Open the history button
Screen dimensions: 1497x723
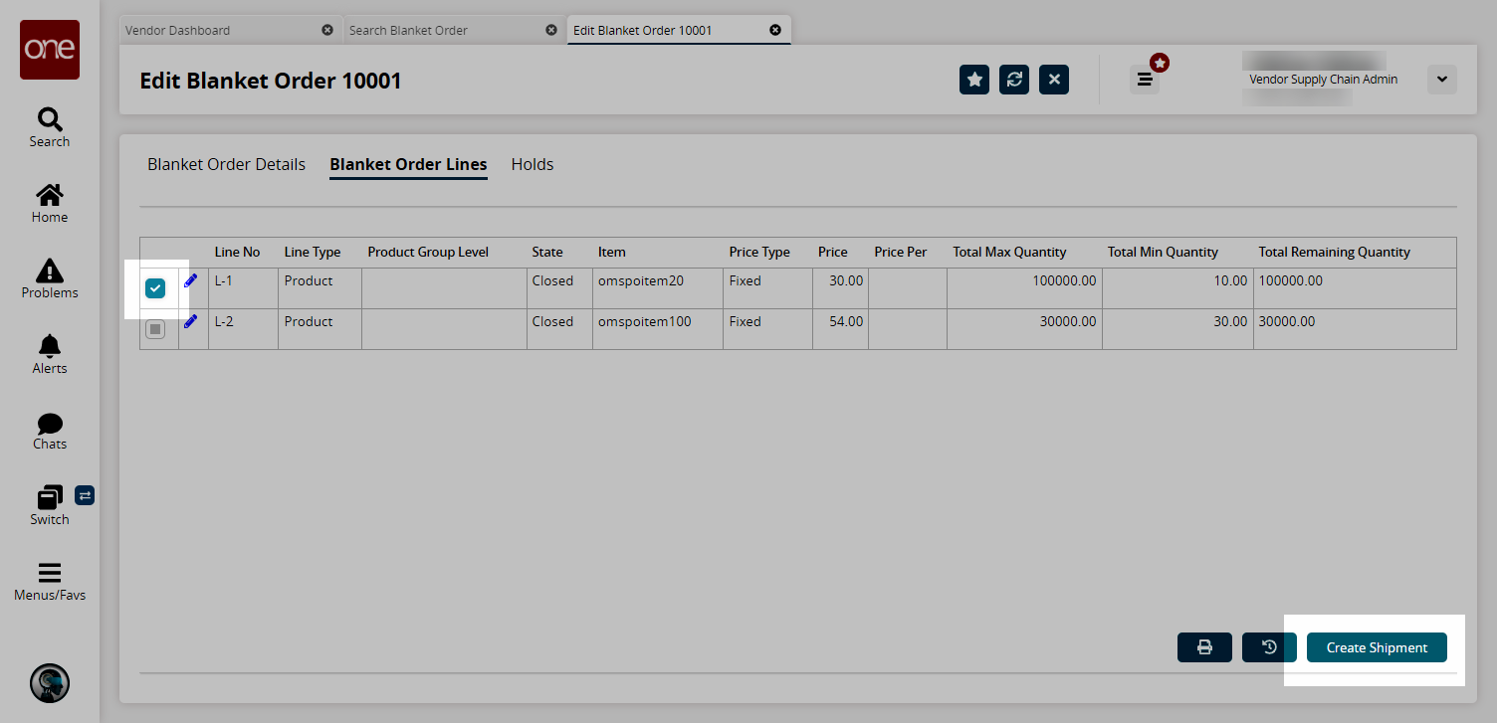pos(1269,647)
